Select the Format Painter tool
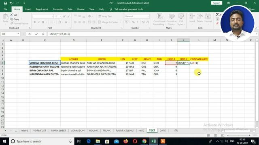Screen dimensions: 259x145 click(19, 23)
